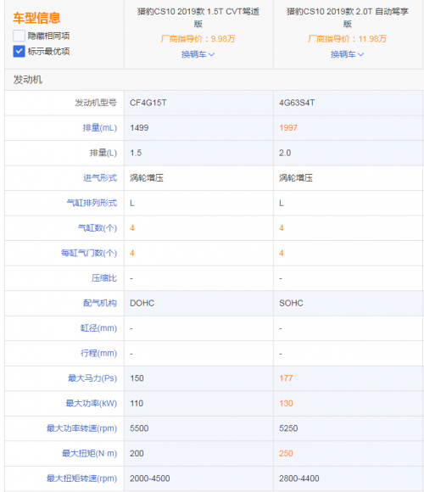Click chevron arrow beside second 换辆车
This screenshot has width=424, height=492.
(361, 54)
